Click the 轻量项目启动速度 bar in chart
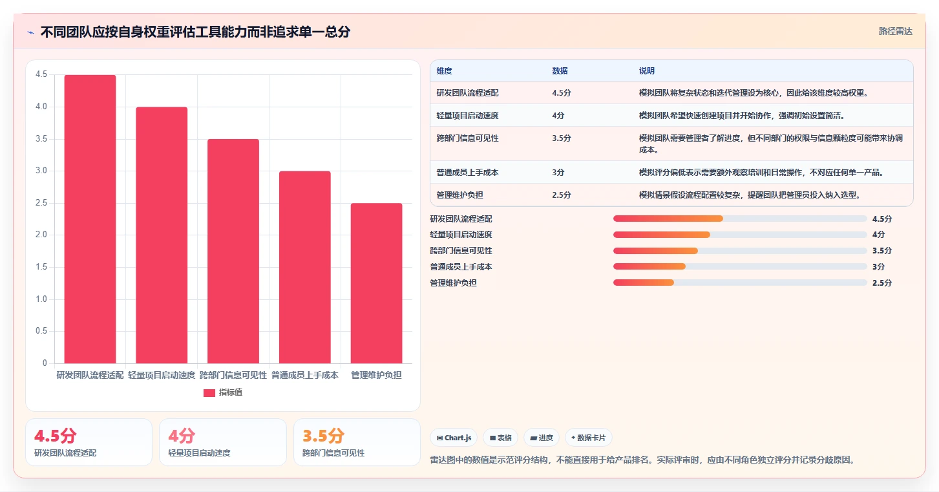 pyautogui.click(x=162, y=235)
